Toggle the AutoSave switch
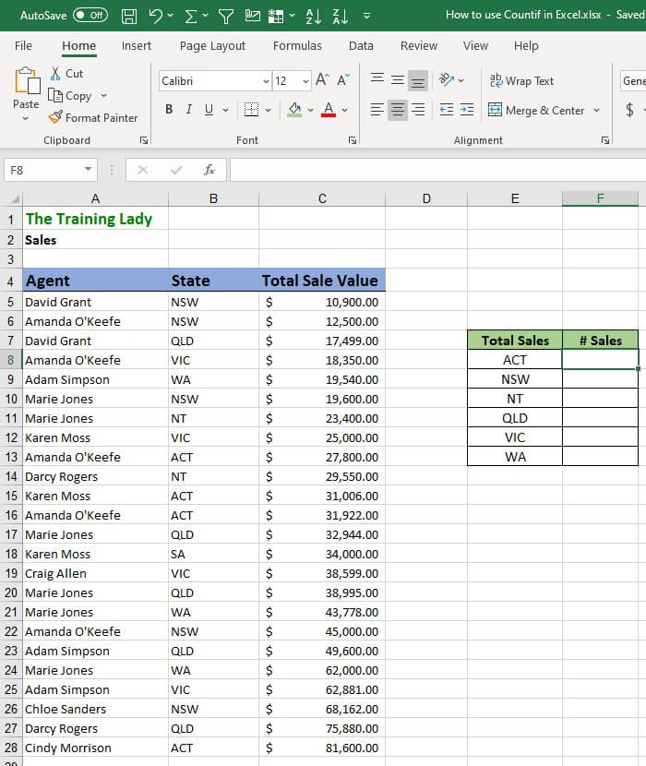This screenshot has width=646, height=766. pos(90,15)
